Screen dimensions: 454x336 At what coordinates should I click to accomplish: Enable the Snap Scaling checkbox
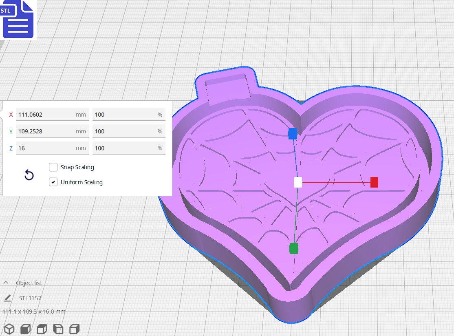coord(53,167)
